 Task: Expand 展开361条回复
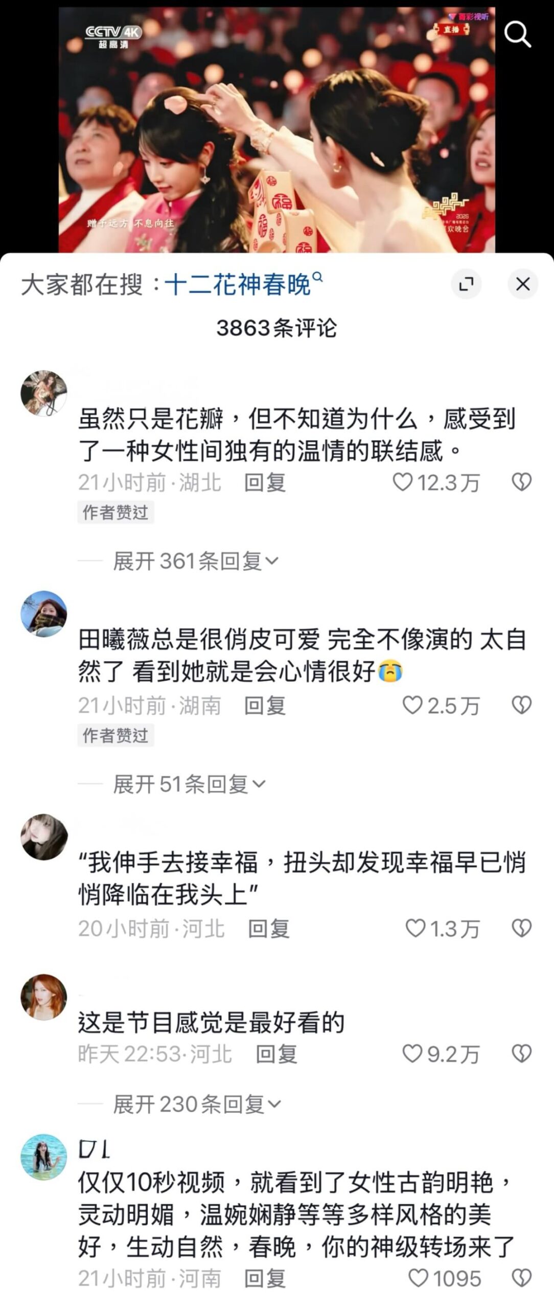[196, 561]
